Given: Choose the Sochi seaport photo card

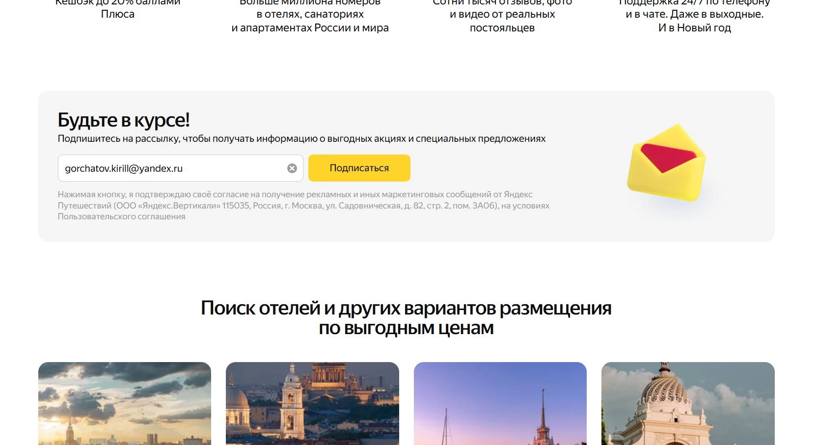Looking at the screenshot, I should coord(500,402).
